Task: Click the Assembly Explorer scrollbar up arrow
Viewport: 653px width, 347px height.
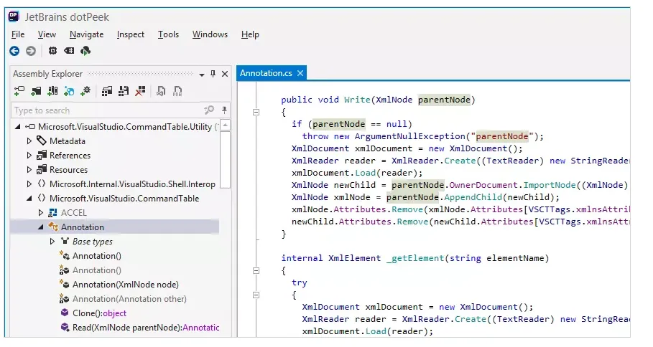Action: tap(225, 125)
